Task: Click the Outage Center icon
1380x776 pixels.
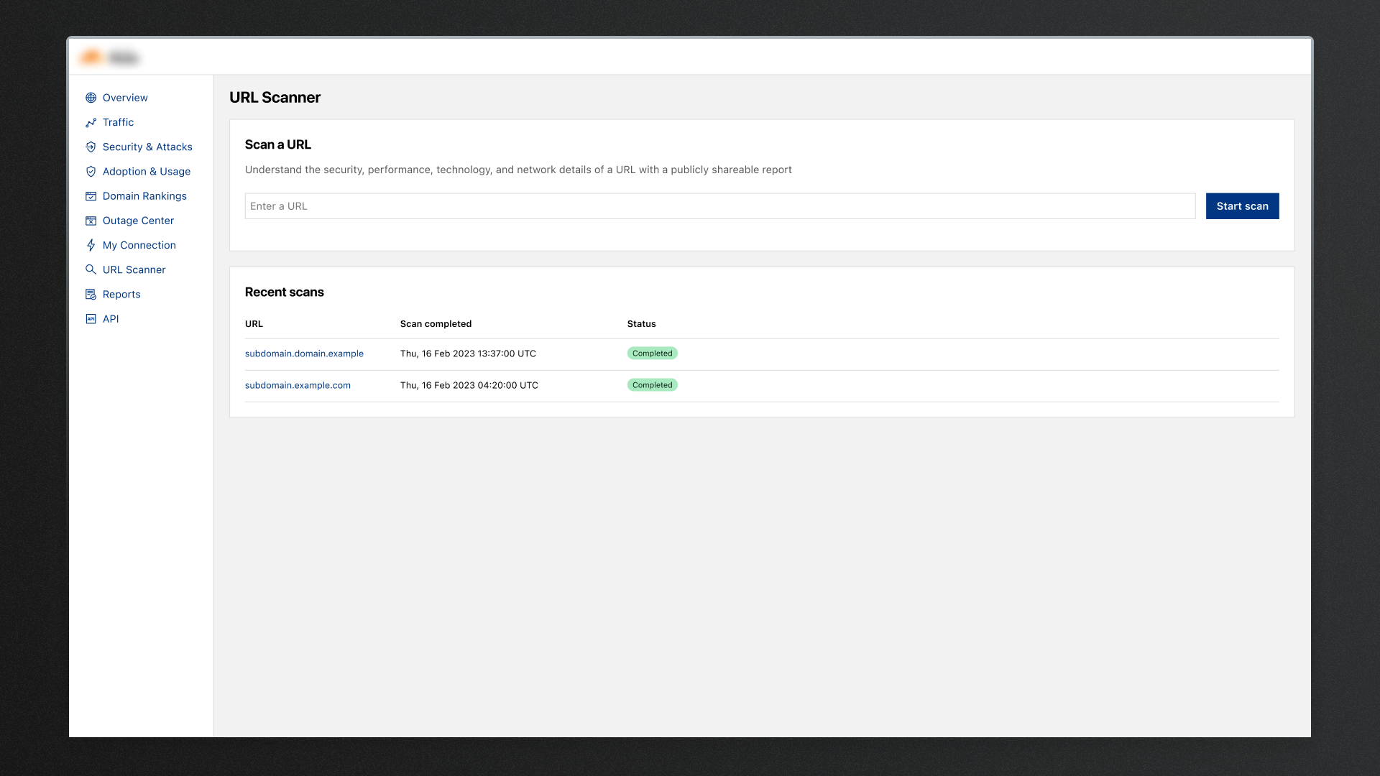Action: tap(91, 221)
